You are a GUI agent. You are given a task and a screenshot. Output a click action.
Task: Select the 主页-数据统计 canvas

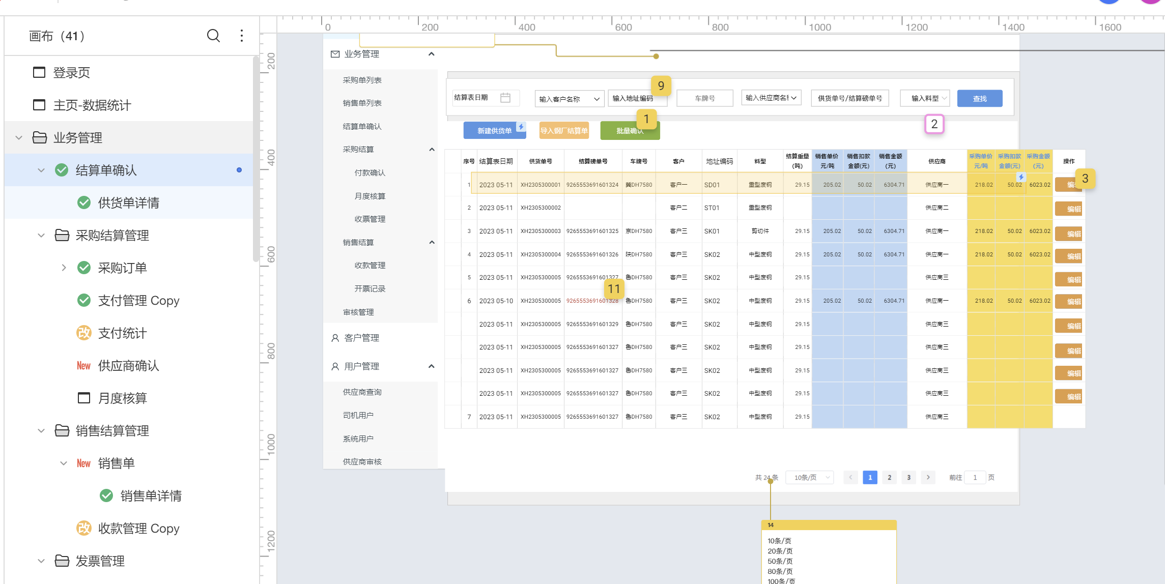coord(92,105)
